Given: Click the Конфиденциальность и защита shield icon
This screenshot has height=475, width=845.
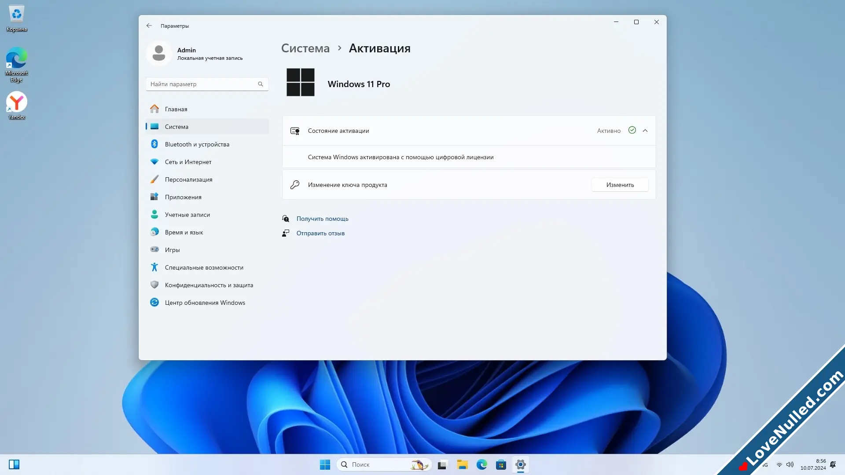Looking at the screenshot, I should coord(154,285).
